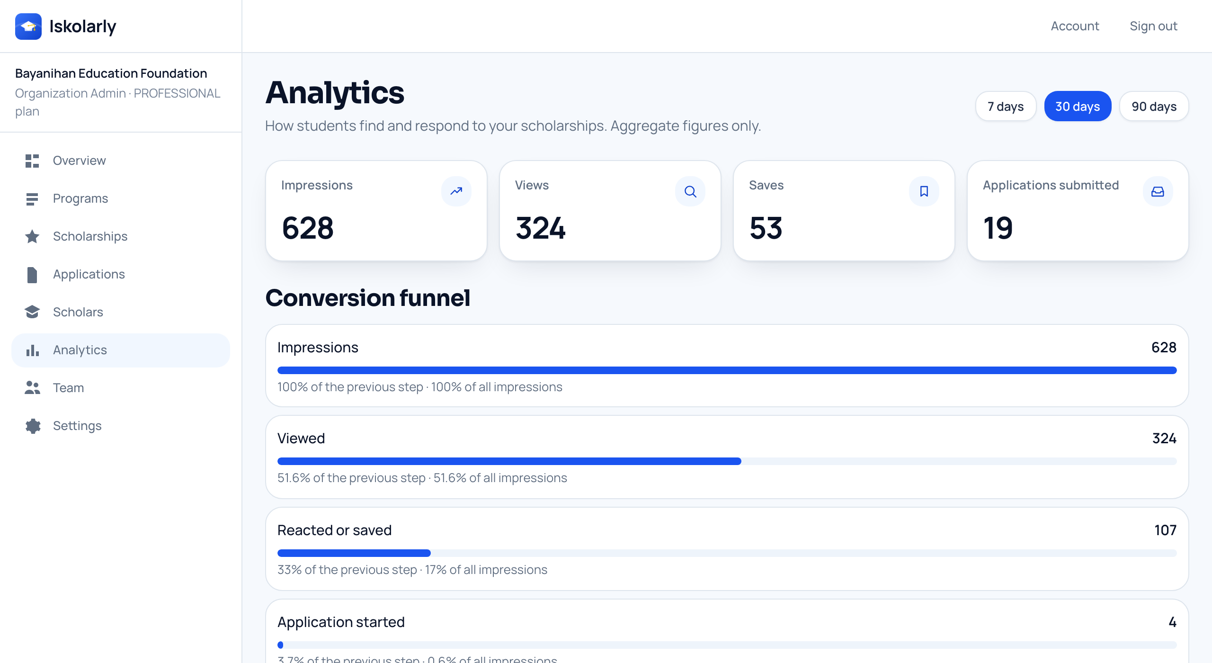This screenshot has height=663, width=1212.
Task: Click the Scholarships star icon
Action: click(32, 236)
